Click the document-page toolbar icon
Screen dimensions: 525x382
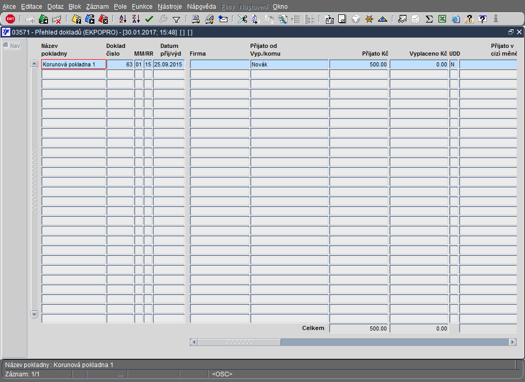[x=342, y=20]
